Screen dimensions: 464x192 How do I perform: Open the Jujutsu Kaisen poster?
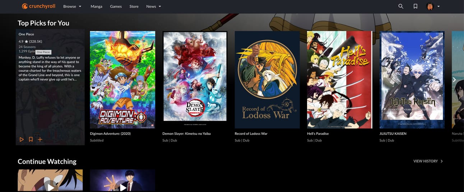[x=412, y=80]
